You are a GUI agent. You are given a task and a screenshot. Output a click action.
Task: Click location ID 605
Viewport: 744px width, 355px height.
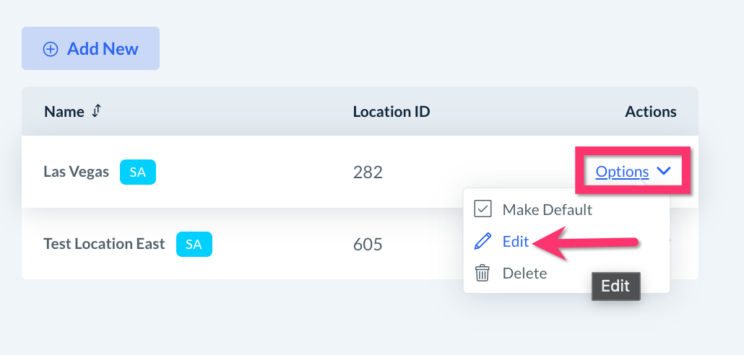[368, 245]
